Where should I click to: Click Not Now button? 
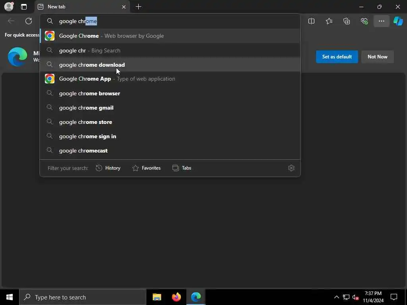[x=377, y=56]
